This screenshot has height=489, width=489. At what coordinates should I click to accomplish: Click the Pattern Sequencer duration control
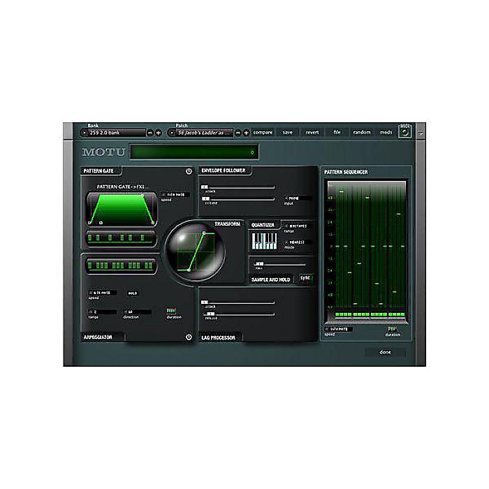pos(392,329)
